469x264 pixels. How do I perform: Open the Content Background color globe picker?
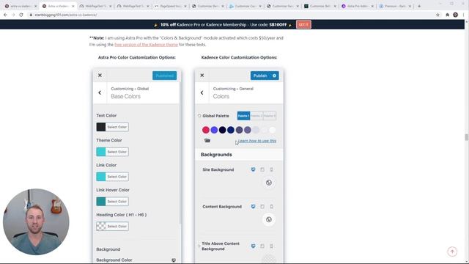coord(269,219)
